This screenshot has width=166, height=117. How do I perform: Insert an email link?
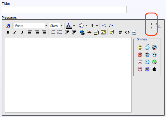click(x=96, y=32)
